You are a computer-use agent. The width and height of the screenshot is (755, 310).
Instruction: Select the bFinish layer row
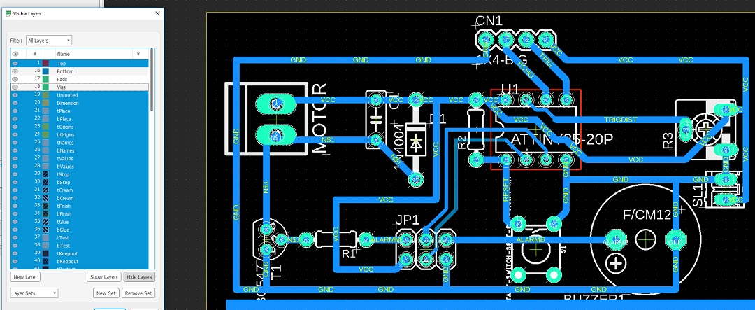(x=80, y=213)
